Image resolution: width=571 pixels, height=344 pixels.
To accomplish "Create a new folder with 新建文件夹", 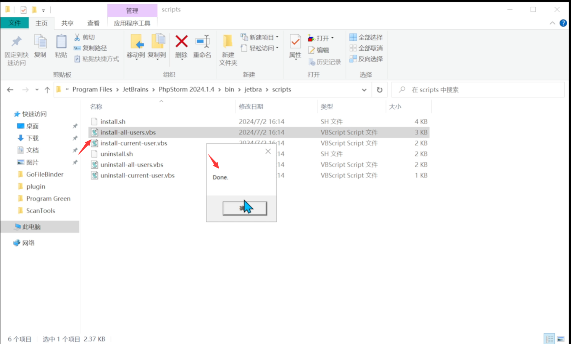I will point(228,50).
